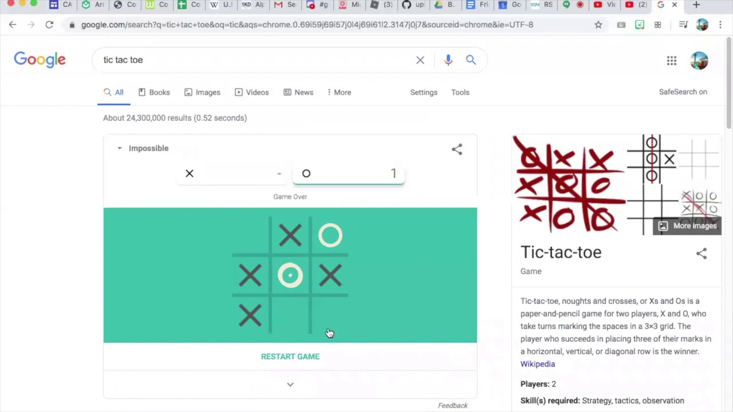Open the All results tab
The width and height of the screenshot is (733, 412).
click(x=113, y=92)
